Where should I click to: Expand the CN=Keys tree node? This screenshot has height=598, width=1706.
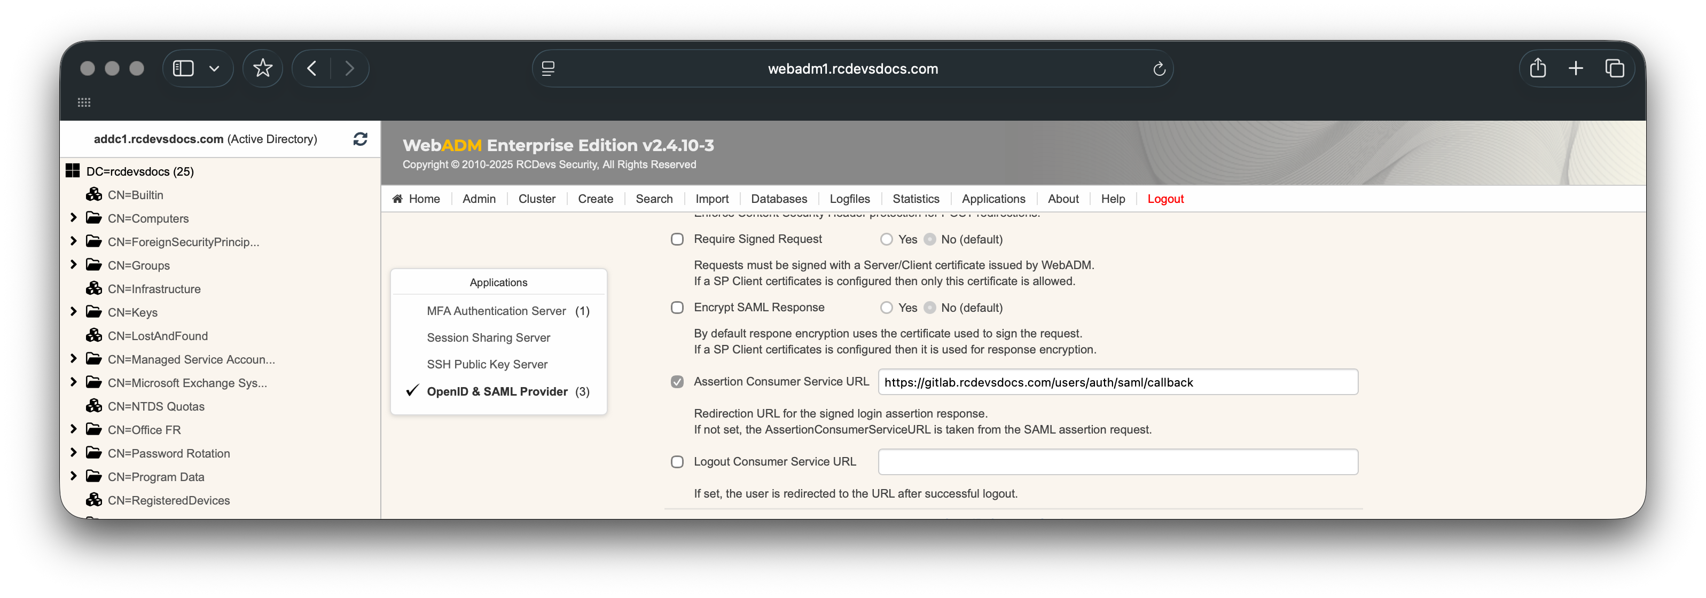point(74,311)
